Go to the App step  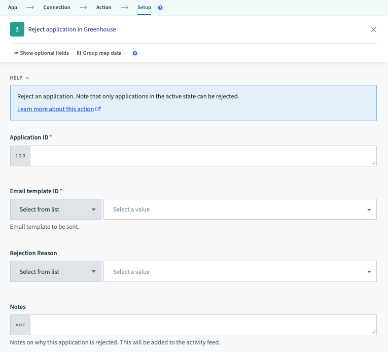pyautogui.click(x=13, y=8)
